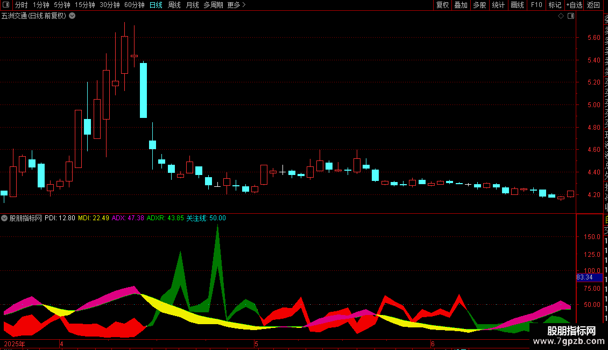This screenshot has width=608, height=350.
Task: Open F10 company info
Action: pos(536,5)
